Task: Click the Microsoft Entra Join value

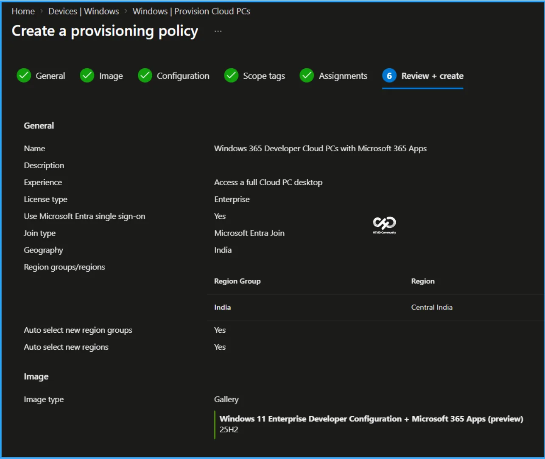Action: [249, 233]
